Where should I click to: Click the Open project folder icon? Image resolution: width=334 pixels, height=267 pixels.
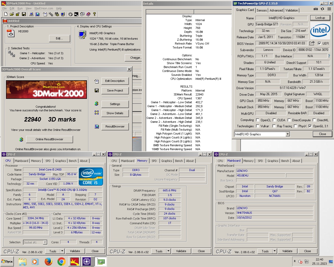tap(12, 14)
